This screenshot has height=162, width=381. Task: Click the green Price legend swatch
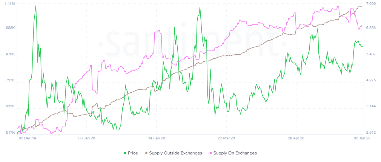tap(125, 153)
